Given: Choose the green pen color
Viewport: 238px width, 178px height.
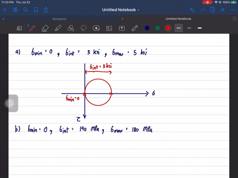Looking at the screenshot, I should (158, 28).
